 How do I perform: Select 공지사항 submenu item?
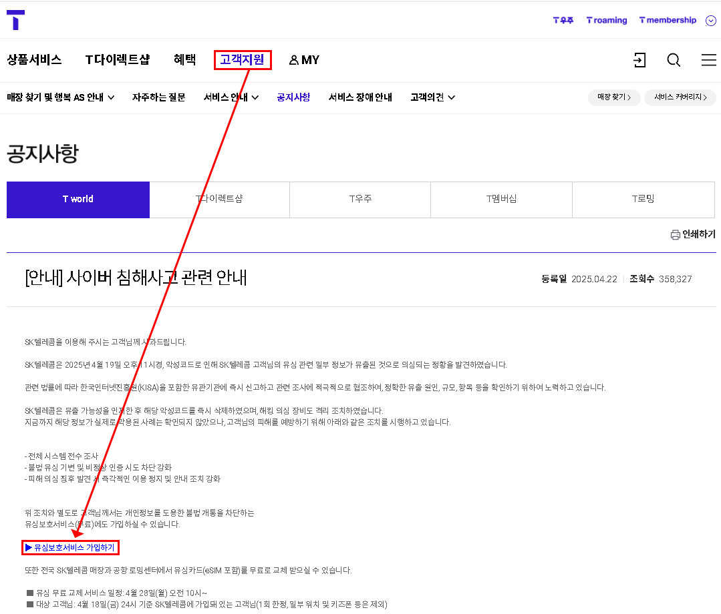click(293, 97)
